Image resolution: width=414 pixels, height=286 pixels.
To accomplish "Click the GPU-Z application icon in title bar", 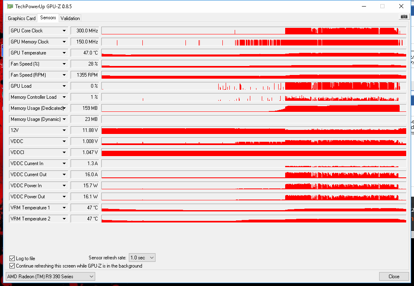I will (10, 6).
